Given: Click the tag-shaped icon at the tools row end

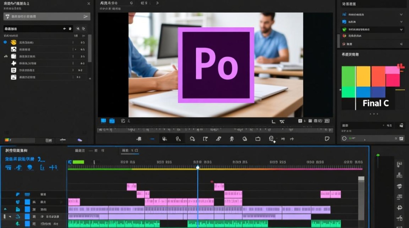Looking at the screenshot, I should 327,139.
